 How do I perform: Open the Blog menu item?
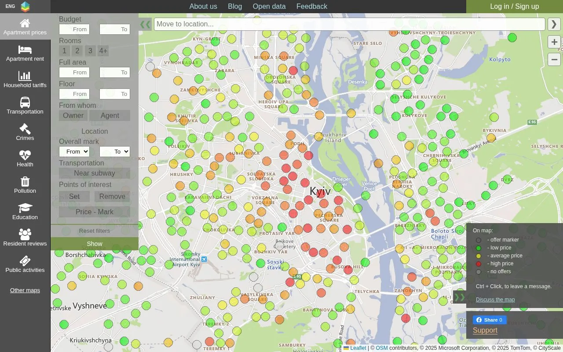coord(235,7)
